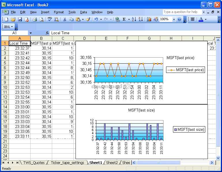Open the View menu

[x=33, y=12]
